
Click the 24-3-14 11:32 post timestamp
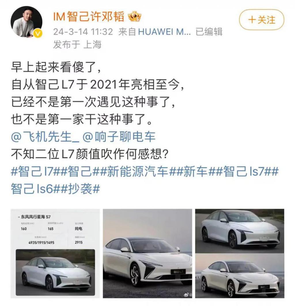(x=83, y=32)
